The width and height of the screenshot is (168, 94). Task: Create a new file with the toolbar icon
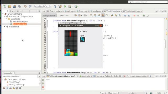pyautogui.click(x=5, y=6)
